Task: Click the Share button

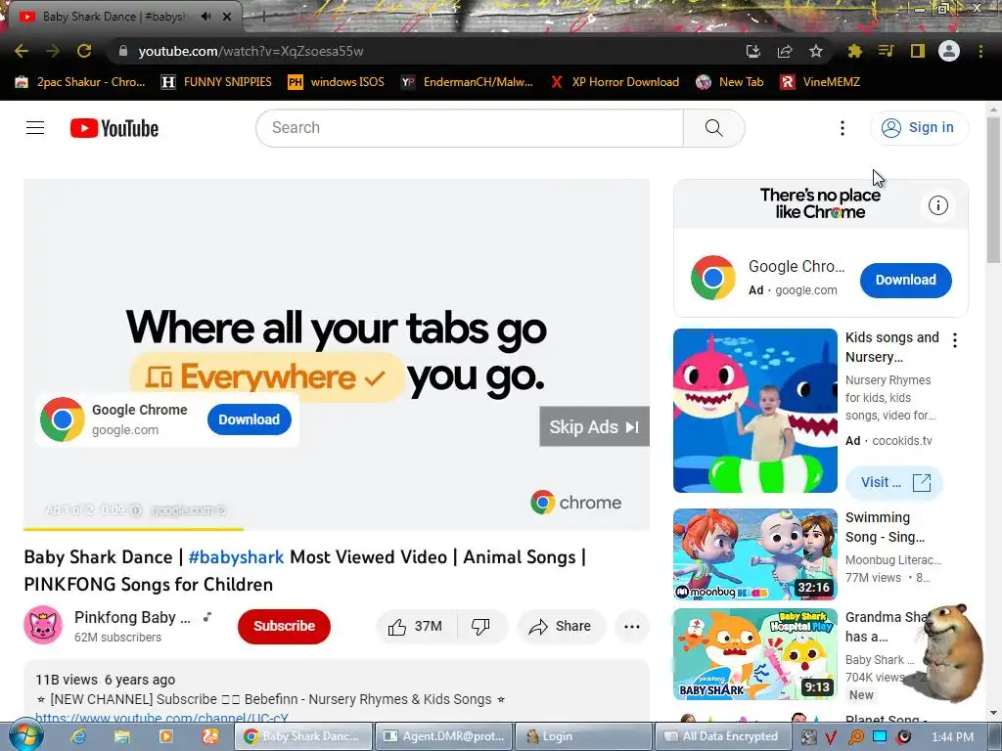Action: 561,627
